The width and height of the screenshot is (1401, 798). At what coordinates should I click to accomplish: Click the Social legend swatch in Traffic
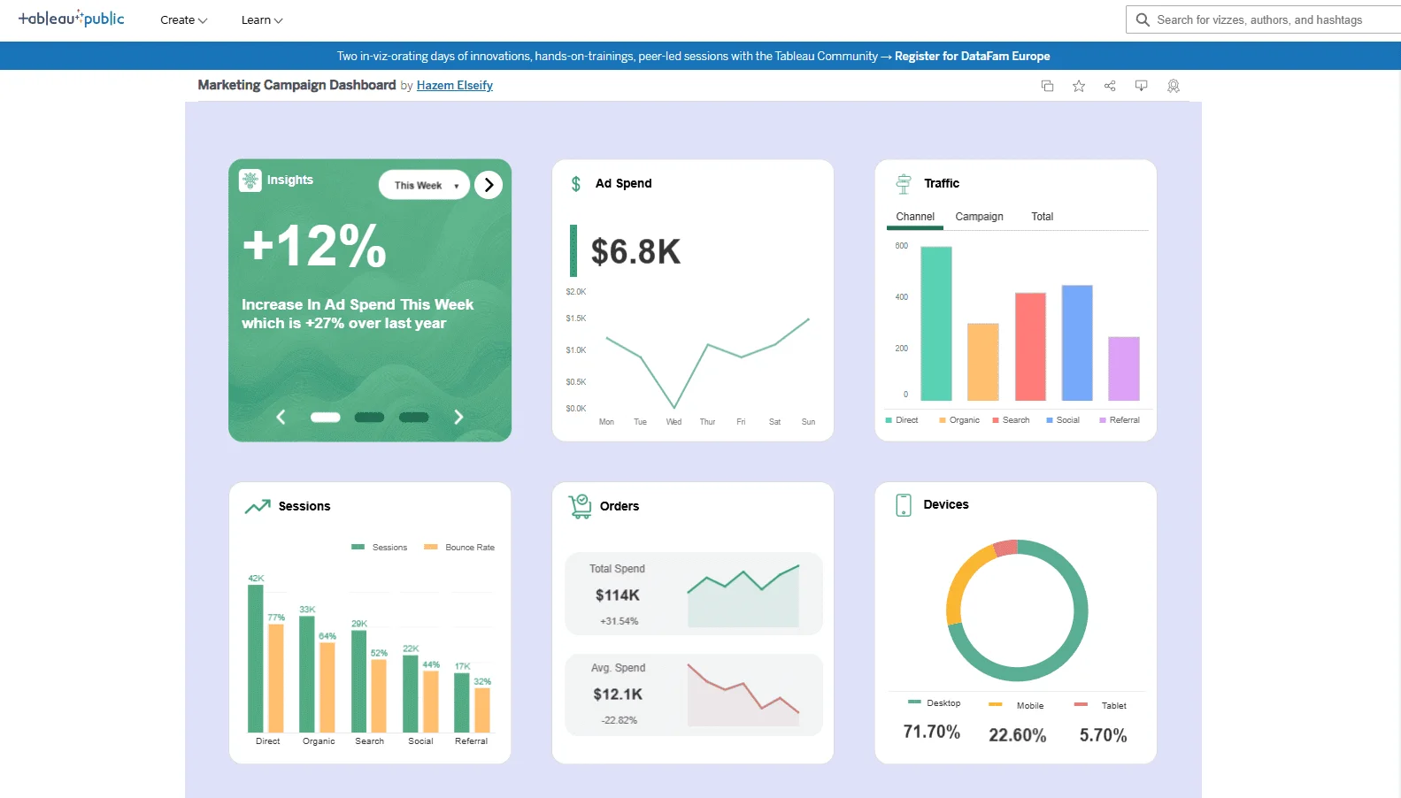[1050, 420]
